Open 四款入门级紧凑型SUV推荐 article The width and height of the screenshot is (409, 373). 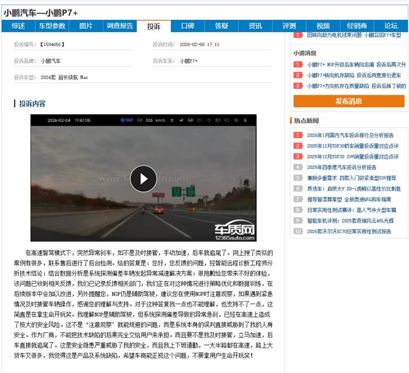351,178
